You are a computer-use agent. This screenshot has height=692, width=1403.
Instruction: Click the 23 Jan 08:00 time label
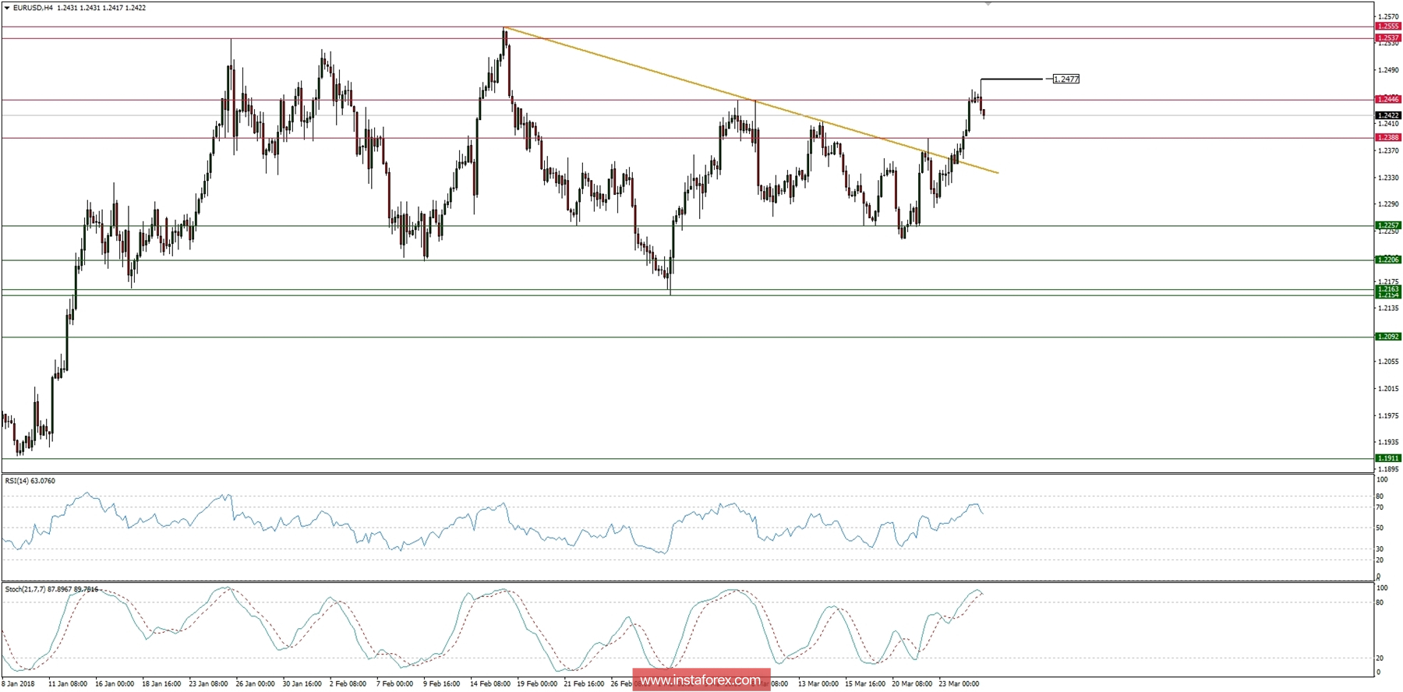[x=208, y=684]
